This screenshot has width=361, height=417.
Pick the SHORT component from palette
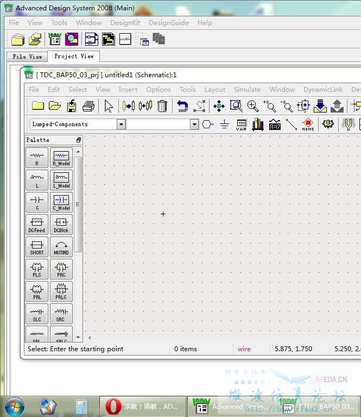coord(37,247)
